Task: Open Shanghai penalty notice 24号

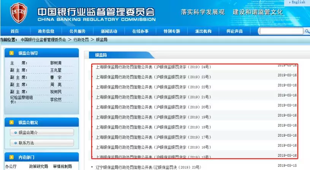Action: pyautogui.click(x=153, y=67)
